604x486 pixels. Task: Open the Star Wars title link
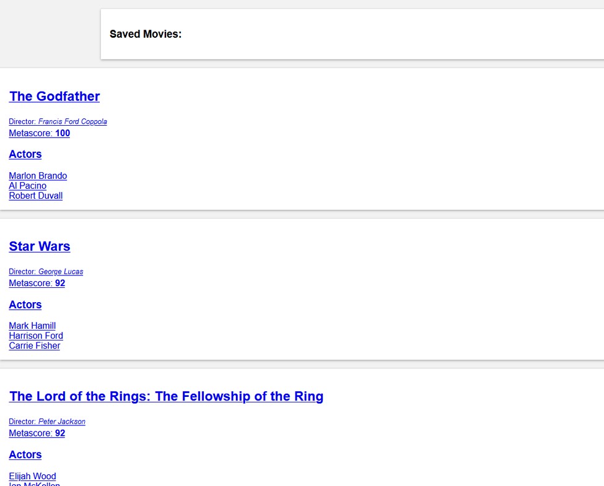click(x=40, y=246)
